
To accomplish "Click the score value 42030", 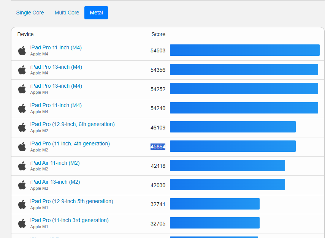I will tap(158, 185).
